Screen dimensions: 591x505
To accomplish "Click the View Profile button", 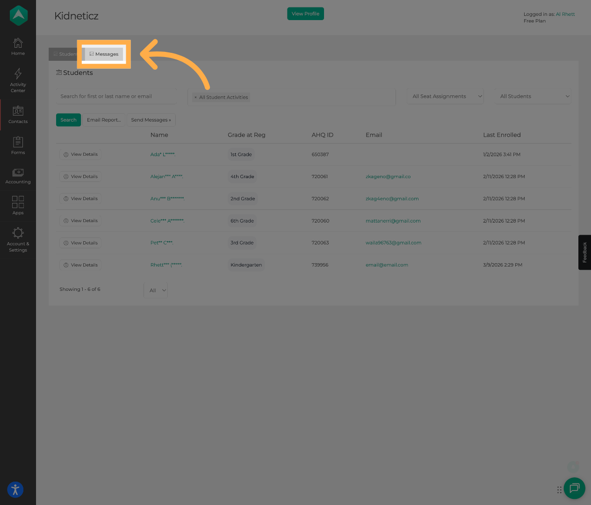I will (x=305, y=14).
